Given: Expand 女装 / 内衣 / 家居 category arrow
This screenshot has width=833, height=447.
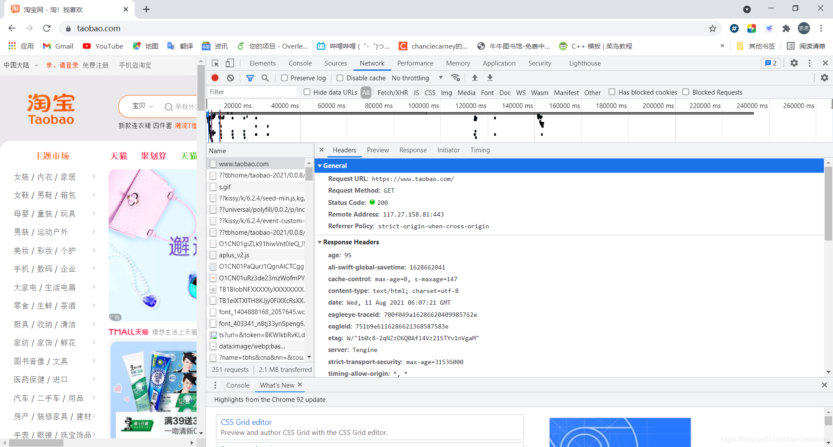Looking at the screenshot, I should (94, 177).
